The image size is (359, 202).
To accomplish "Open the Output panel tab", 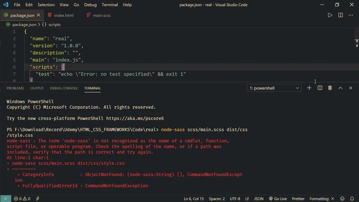I will [x=37, y=88].
